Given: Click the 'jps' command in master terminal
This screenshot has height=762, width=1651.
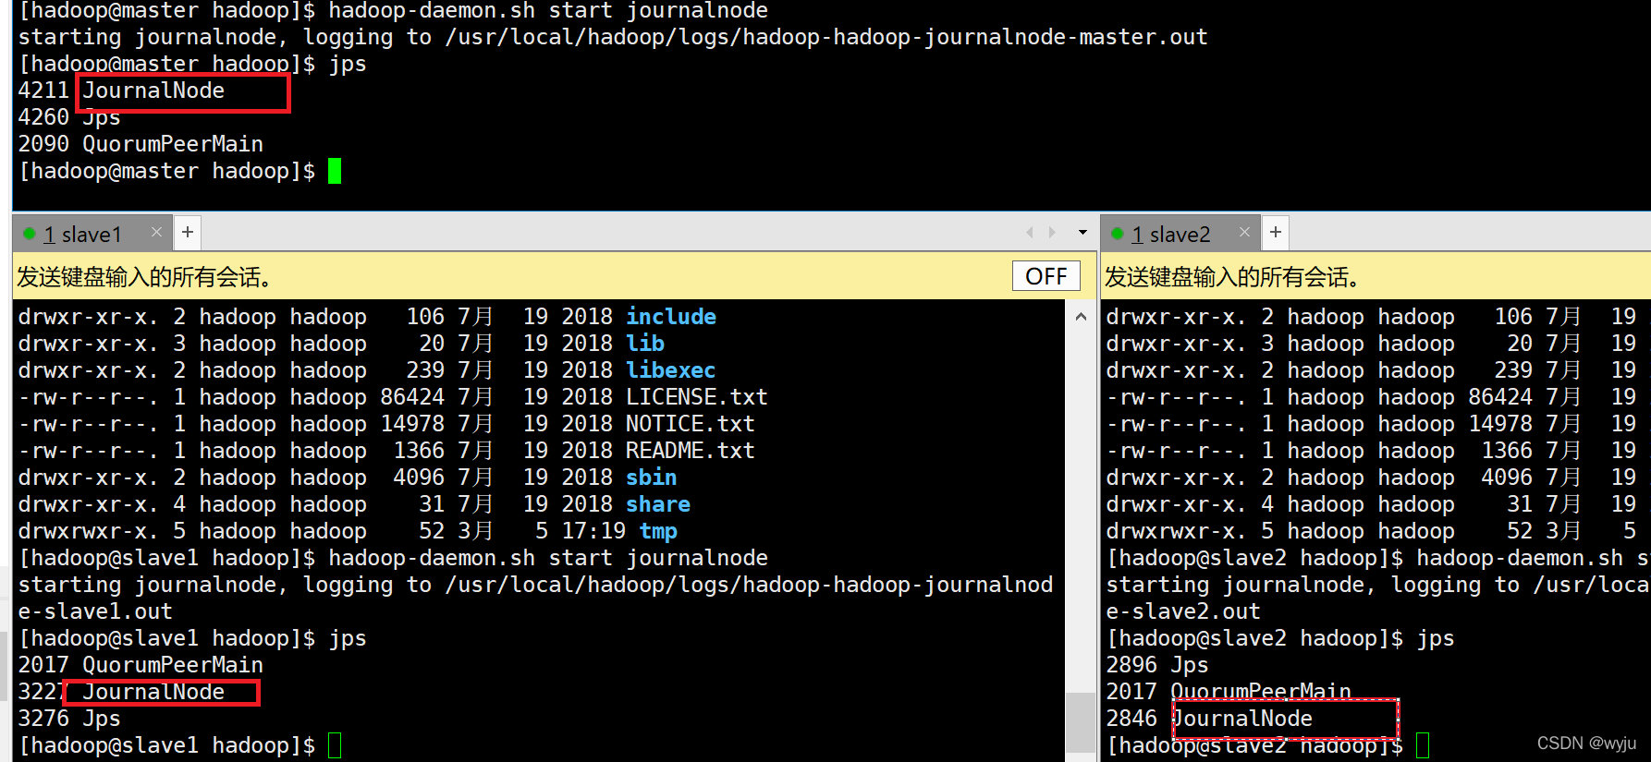Looking at the screenshot, I should (348, 64).
